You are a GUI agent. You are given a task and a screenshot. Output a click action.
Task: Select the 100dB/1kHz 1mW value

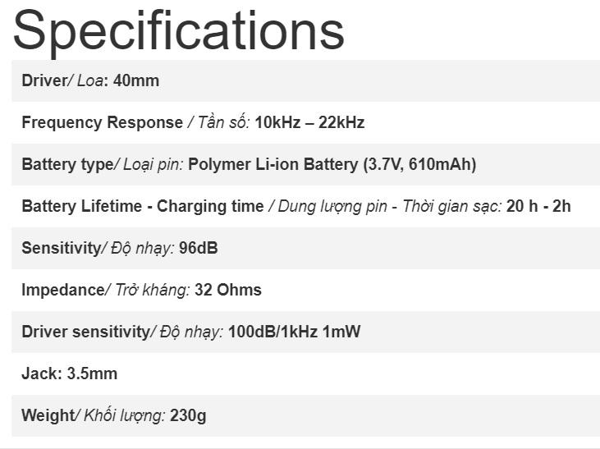[294, 332]
